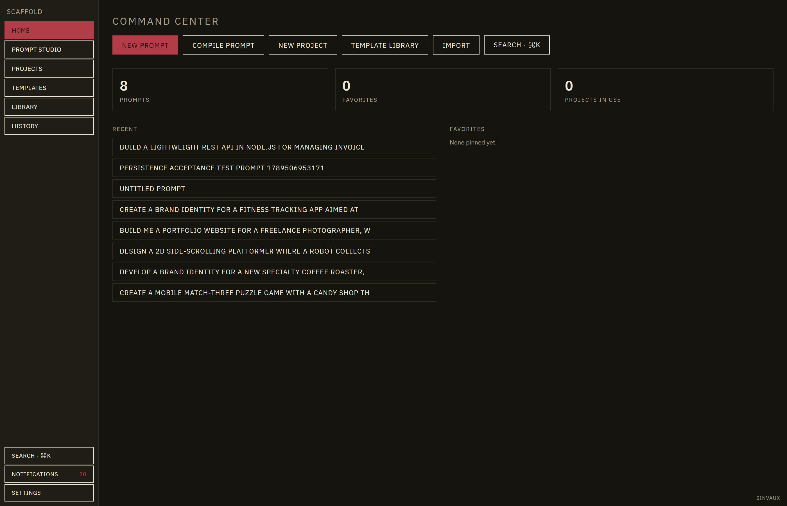This screenshot has width=787, height=506.
Task: Open Library in the sidebar
Action: click(49, 107)
